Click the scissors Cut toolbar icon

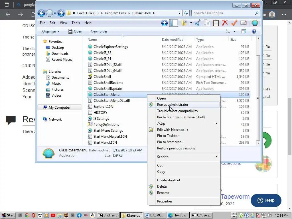[x=198, y=23]
